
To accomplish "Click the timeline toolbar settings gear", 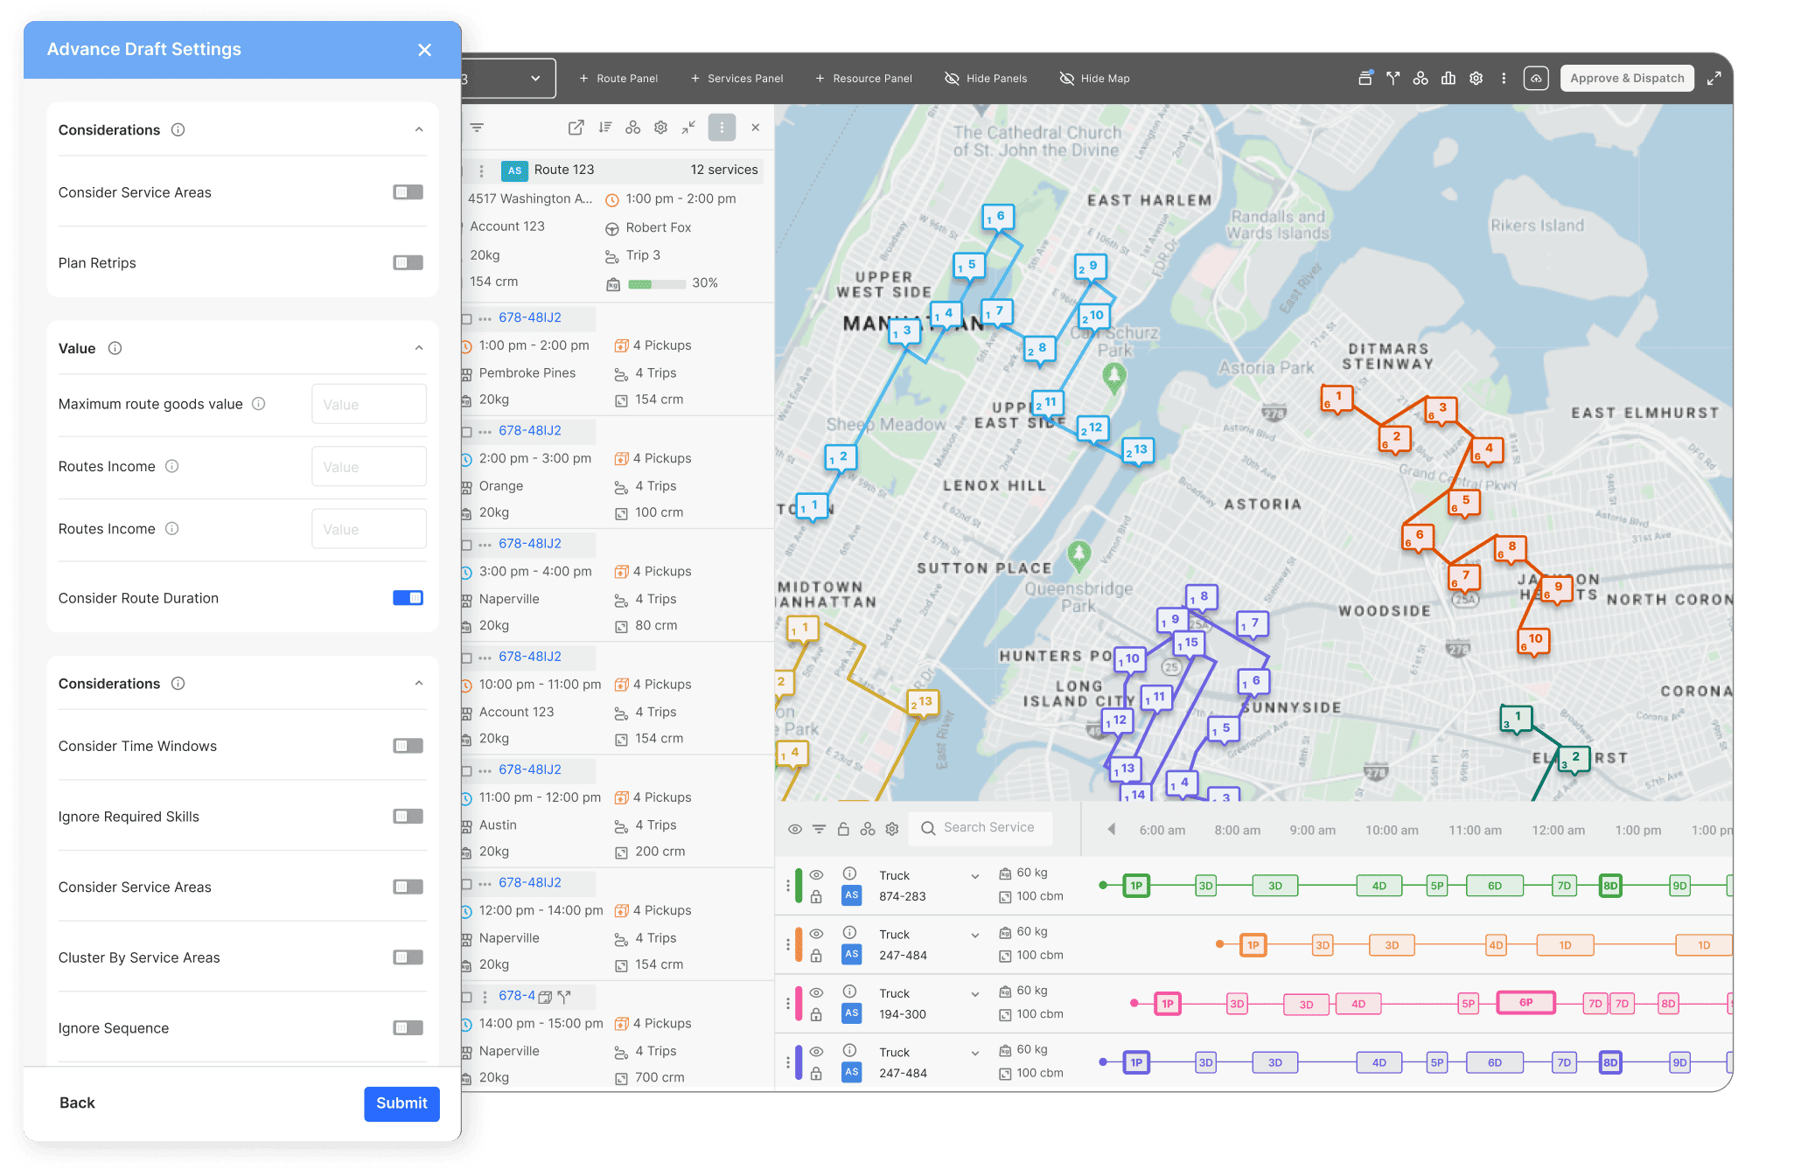I will pyautogui.click(x=891, y=829).
